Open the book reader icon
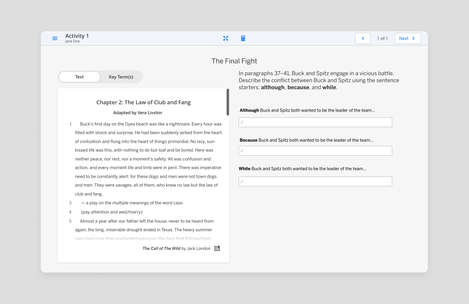This screenshot has width=469, height=304. click(217, 248)
